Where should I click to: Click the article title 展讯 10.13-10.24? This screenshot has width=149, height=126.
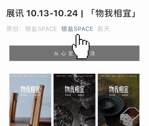pos(42,13)
